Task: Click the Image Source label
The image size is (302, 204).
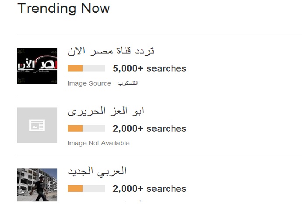Action: (x=89, y=83)
